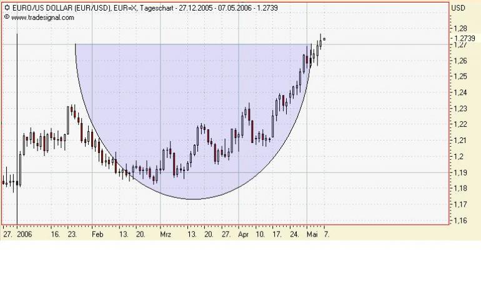Click the 27. label before 2006
The width and height of the screenshot is (481, 286).
[x=7, y=235]
